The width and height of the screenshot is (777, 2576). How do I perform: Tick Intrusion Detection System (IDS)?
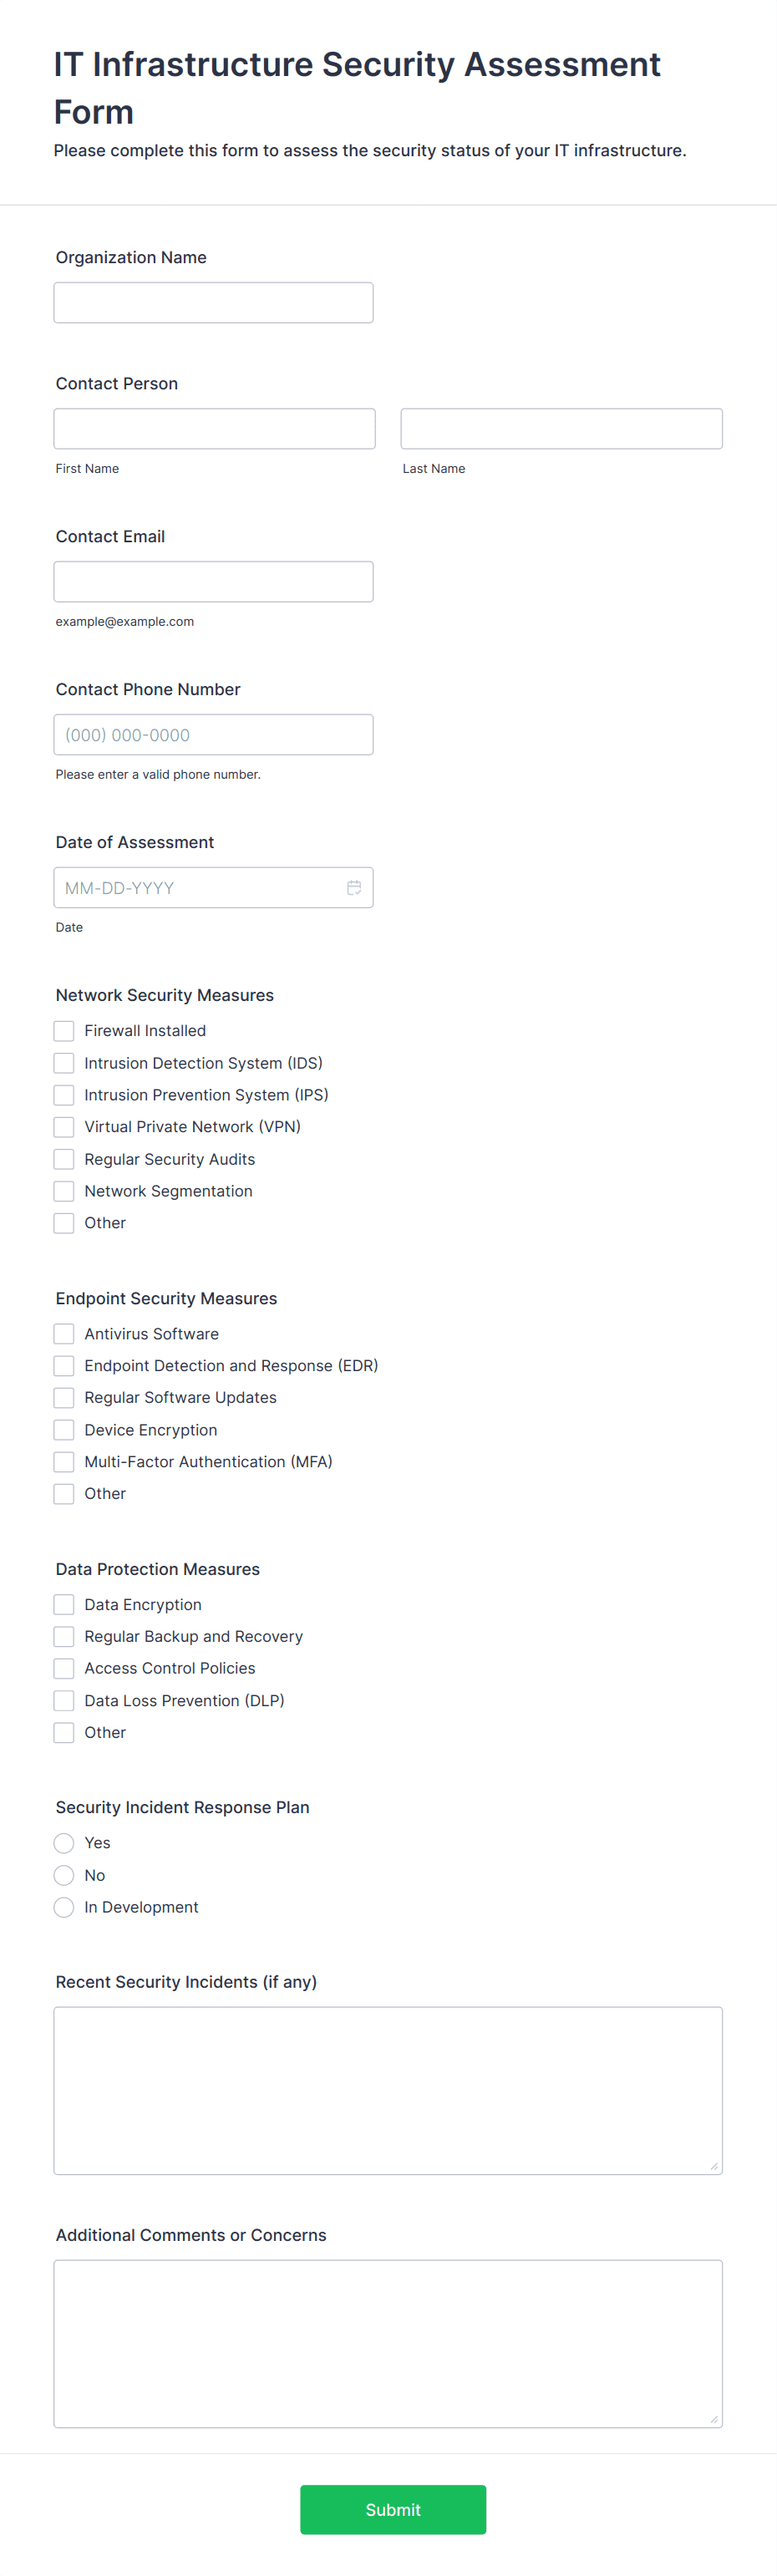64,1062
